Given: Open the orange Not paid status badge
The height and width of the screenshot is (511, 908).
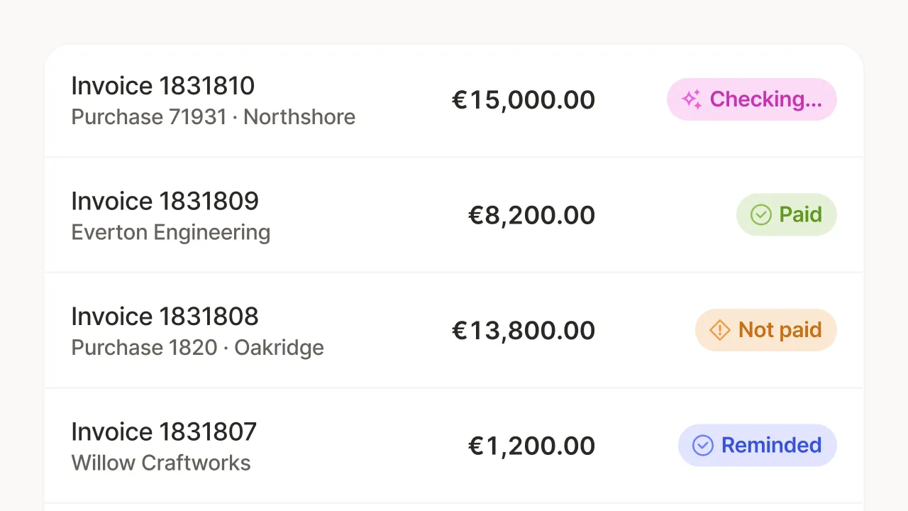Looking at the screenshot, I should point(766,330).
